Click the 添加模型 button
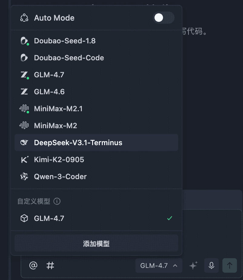The height and width of the screenshot is (280, 243). [96, 243]
